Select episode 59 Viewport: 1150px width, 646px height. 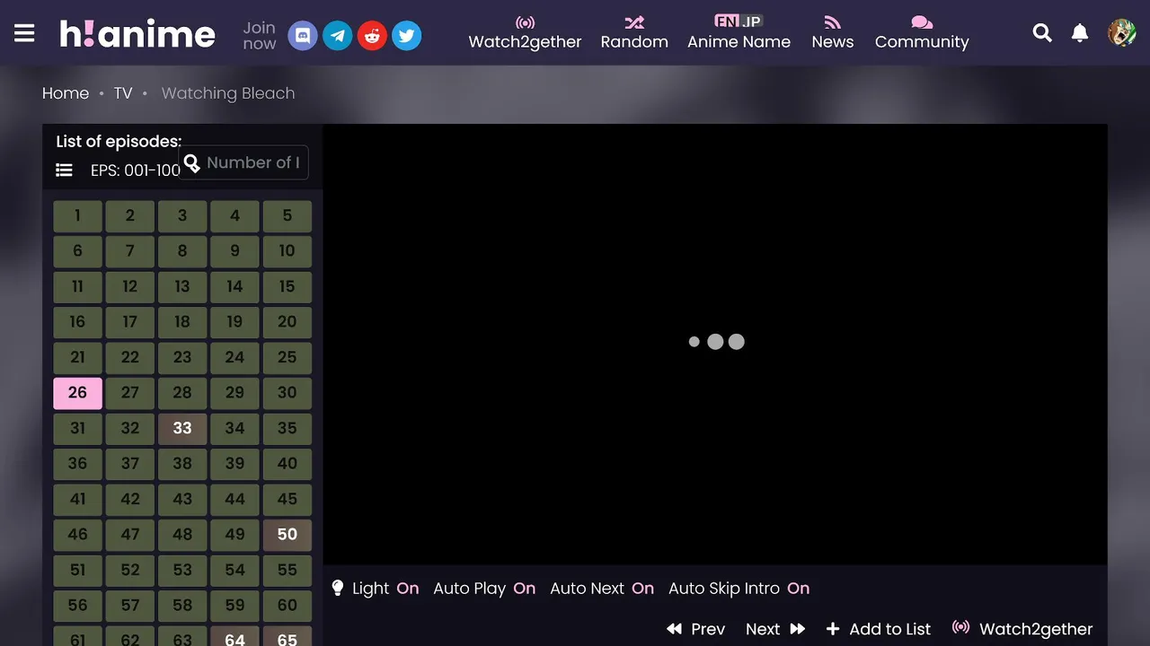point(234,606)
